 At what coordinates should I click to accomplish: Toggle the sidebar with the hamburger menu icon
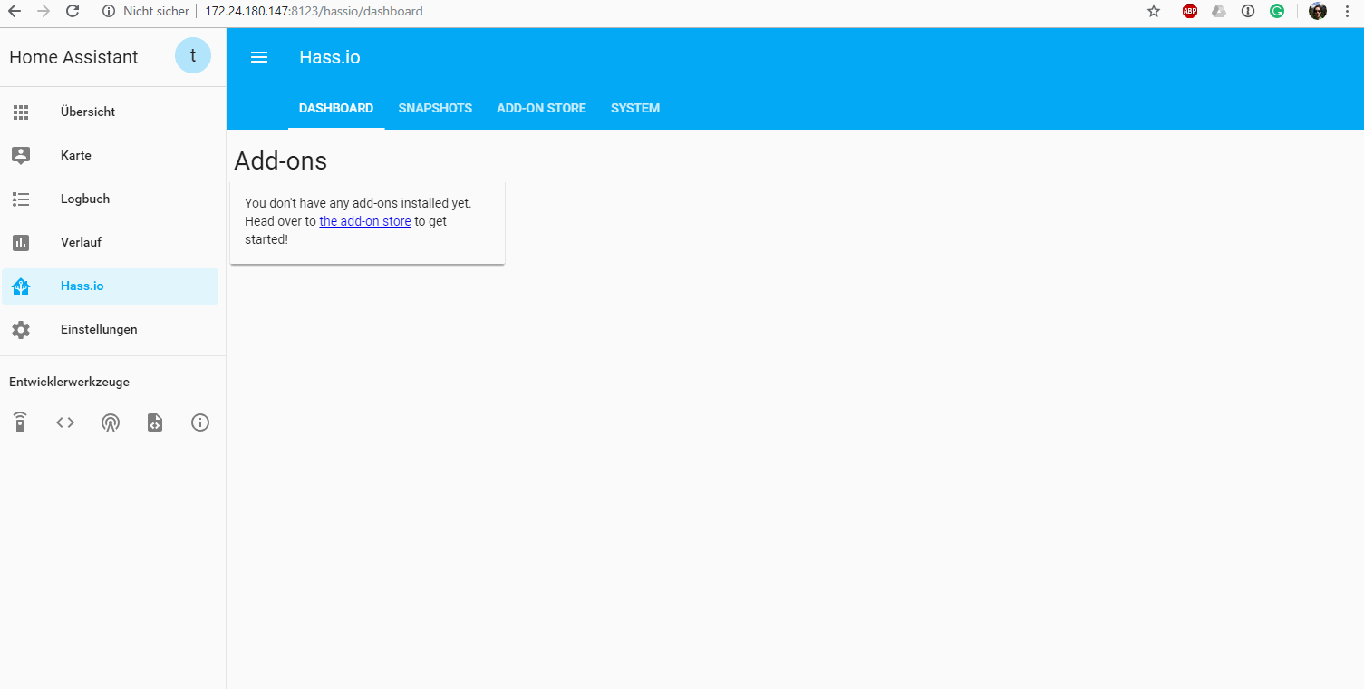[x=259, y=57]
